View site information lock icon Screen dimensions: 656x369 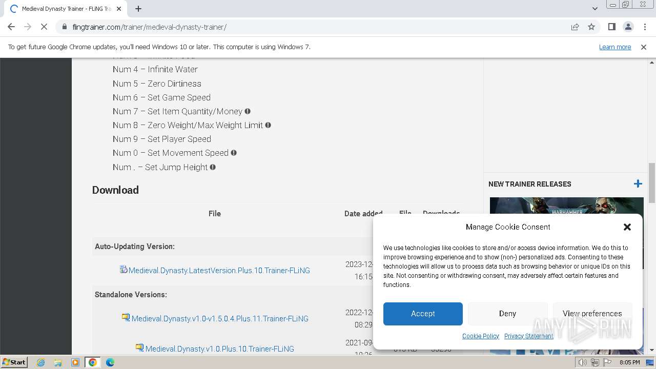coord(64,27)
